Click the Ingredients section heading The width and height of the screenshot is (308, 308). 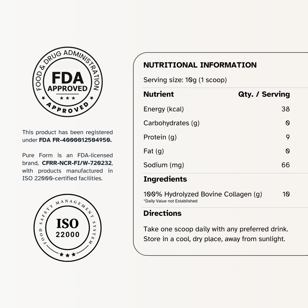point(165,179)
